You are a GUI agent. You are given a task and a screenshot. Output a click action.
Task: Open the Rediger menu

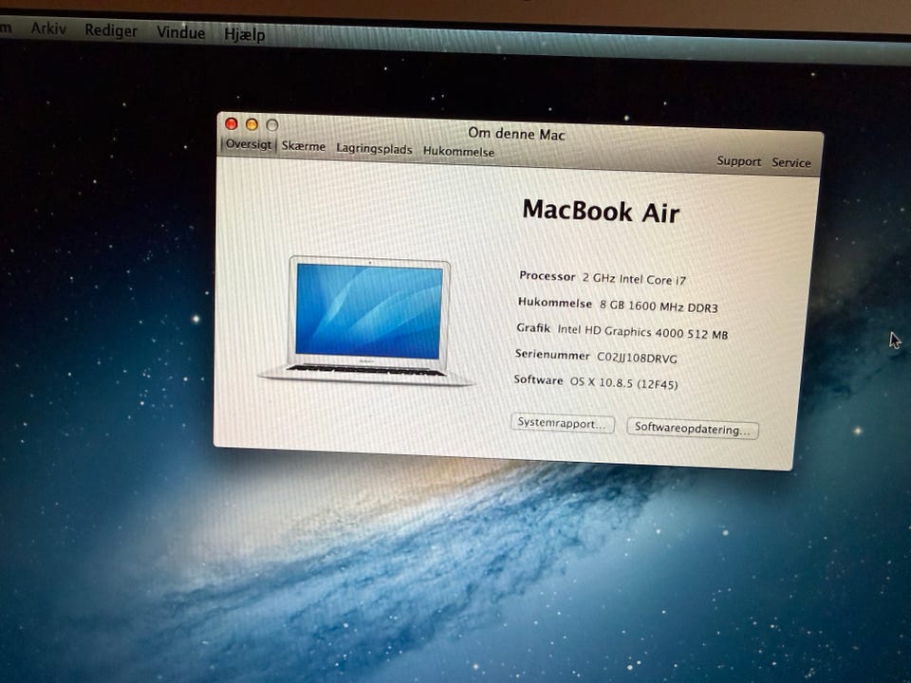click(x=111, y=30)
